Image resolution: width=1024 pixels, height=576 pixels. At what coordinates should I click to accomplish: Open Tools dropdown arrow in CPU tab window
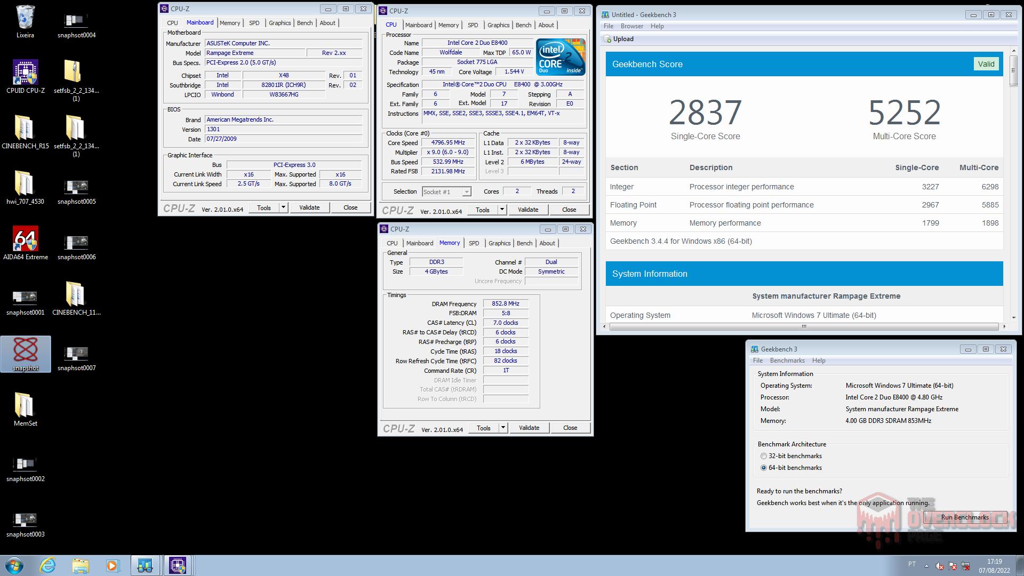coord(502,210)
